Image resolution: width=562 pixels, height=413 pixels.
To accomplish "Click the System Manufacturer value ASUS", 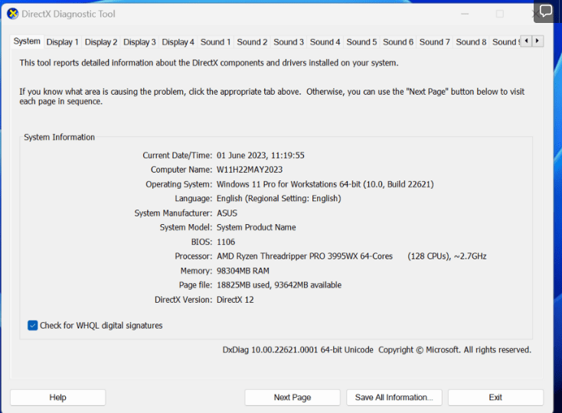I will [227, 213].
